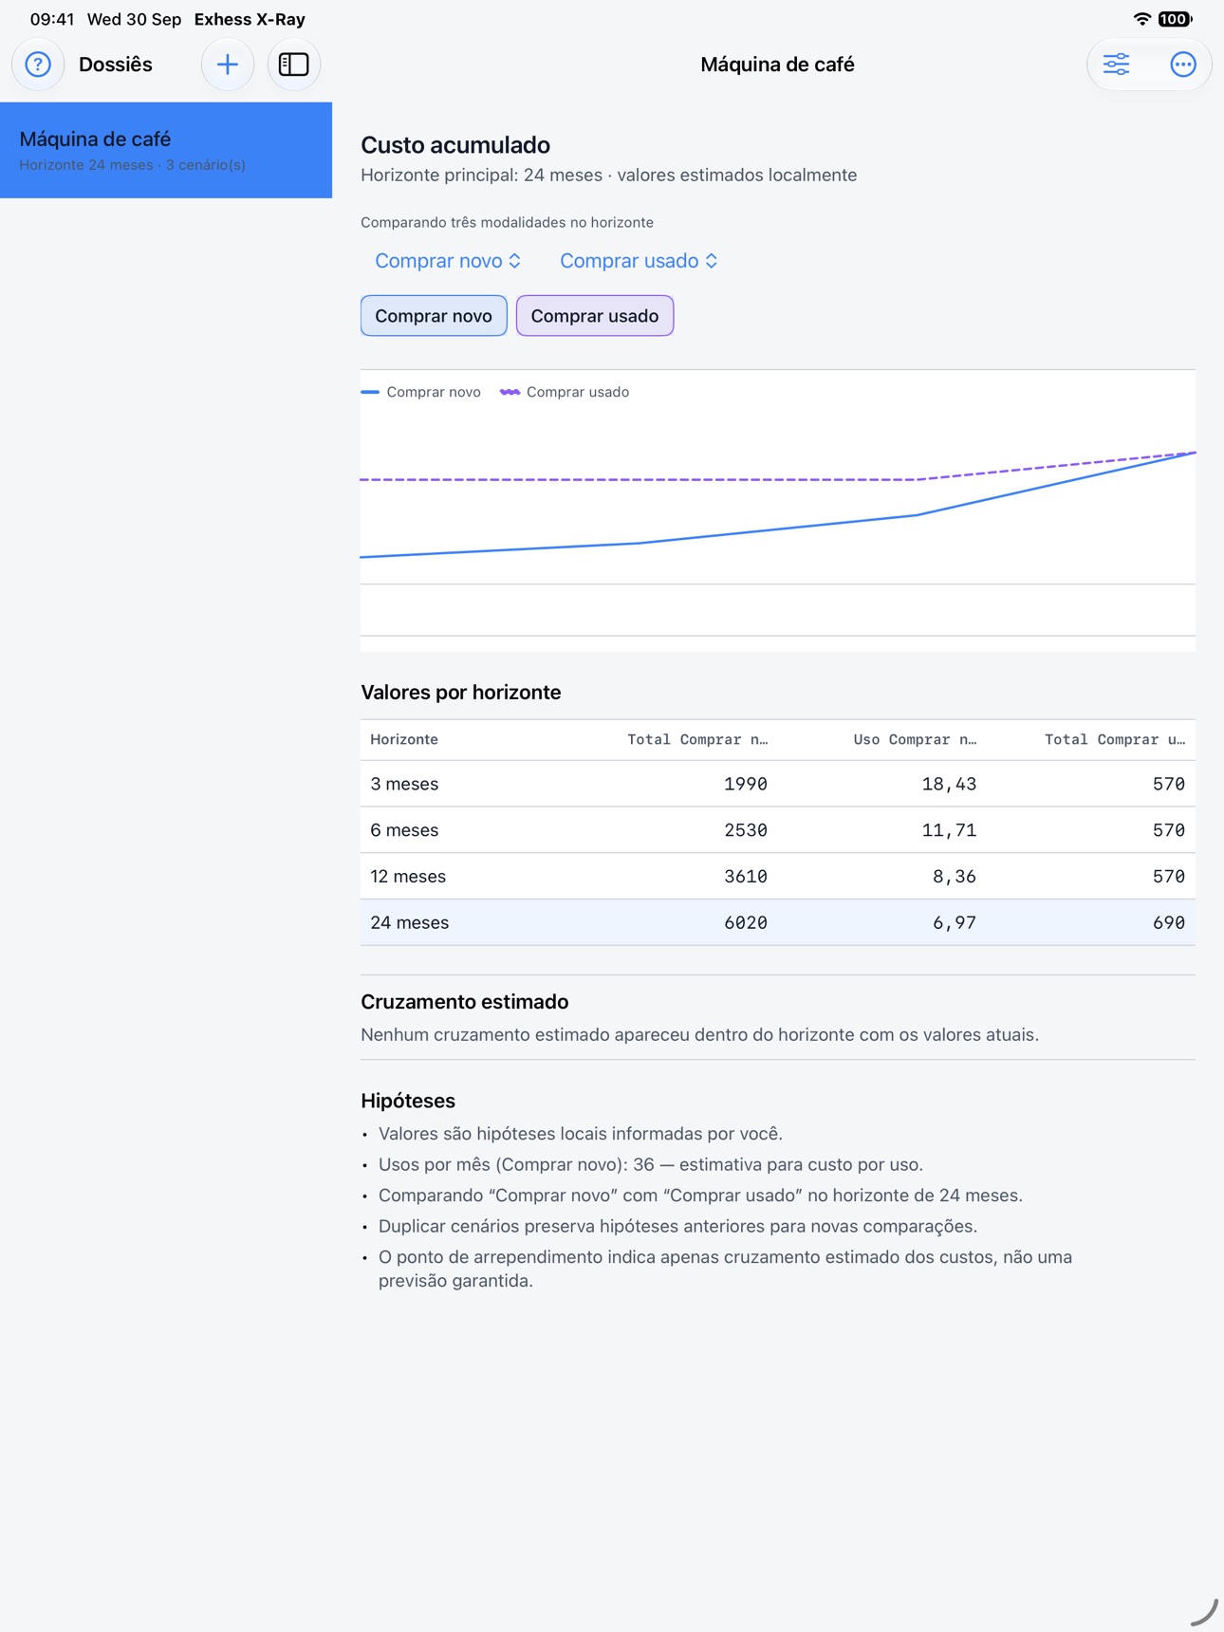This screenshot has height=1632, width=1224.
Task: Click the Máquina de café page title
Action: pyautogui.click(x=777, y=65)
